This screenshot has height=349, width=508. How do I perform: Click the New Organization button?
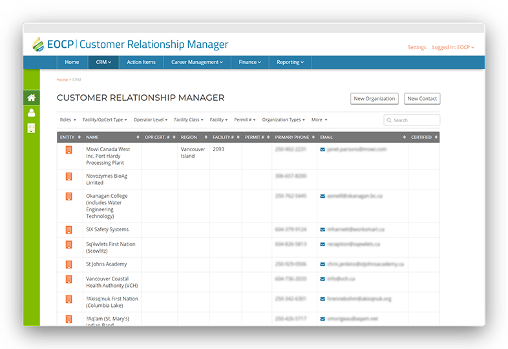coord(374,99)
